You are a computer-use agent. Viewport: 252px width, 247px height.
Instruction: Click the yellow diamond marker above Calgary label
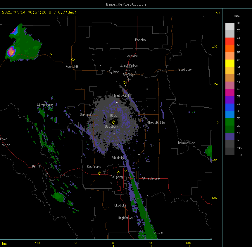click(x=118, y=173)
